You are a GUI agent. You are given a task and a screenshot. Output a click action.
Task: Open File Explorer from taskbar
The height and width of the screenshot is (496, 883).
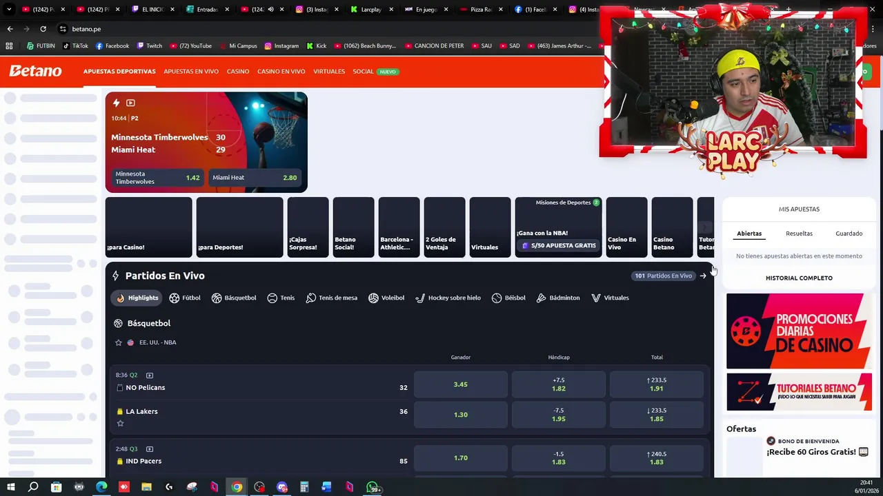[x=146, y=487]
